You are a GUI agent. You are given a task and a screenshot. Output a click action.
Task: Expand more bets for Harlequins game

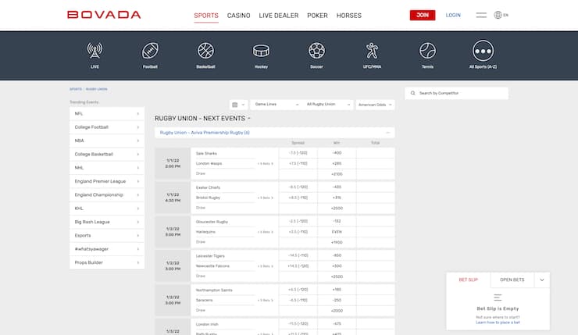tap(266, 232)
